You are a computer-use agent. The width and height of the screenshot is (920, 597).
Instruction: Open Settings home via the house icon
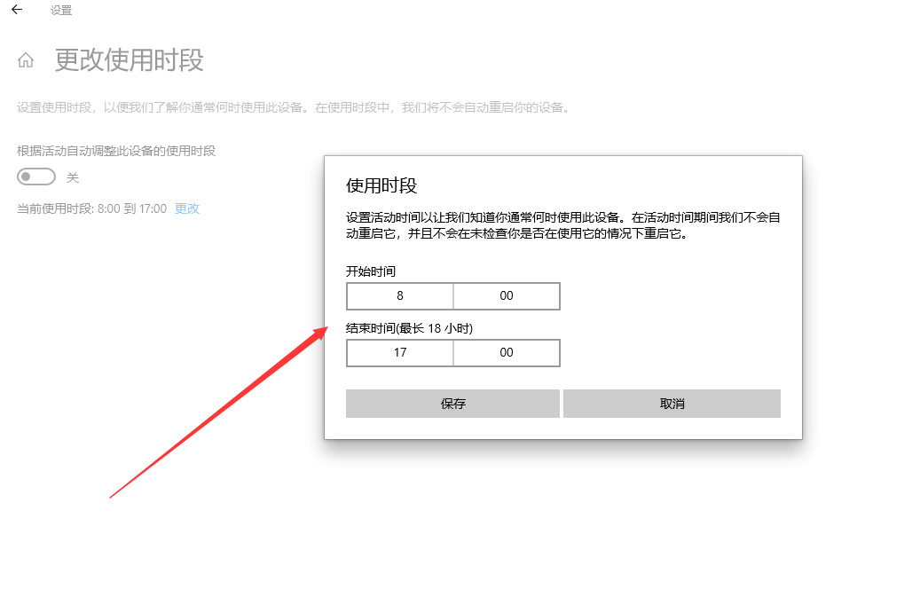point(26,60)
